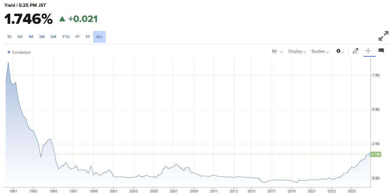Switch chart to 5Y range
392x194 pixels.
pyautogui.click(x=88, y=37)
